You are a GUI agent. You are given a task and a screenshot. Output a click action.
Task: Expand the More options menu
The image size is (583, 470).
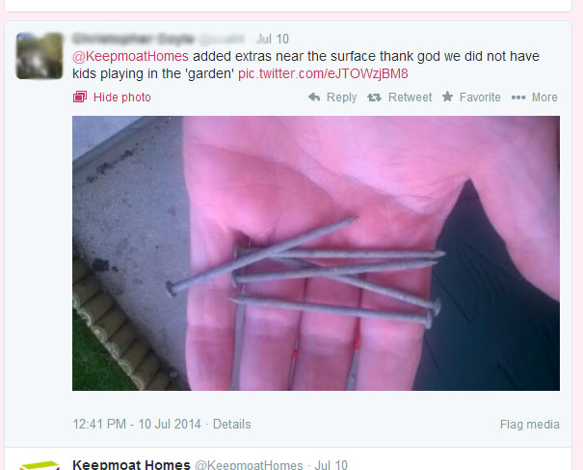(x=544, y=97)
